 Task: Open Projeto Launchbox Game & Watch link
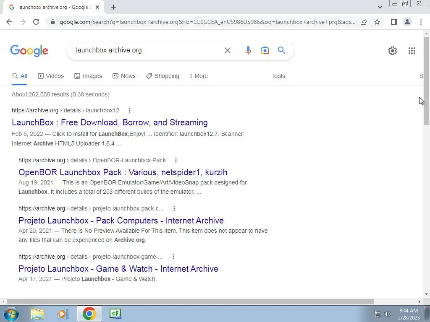tap(118, 269)
